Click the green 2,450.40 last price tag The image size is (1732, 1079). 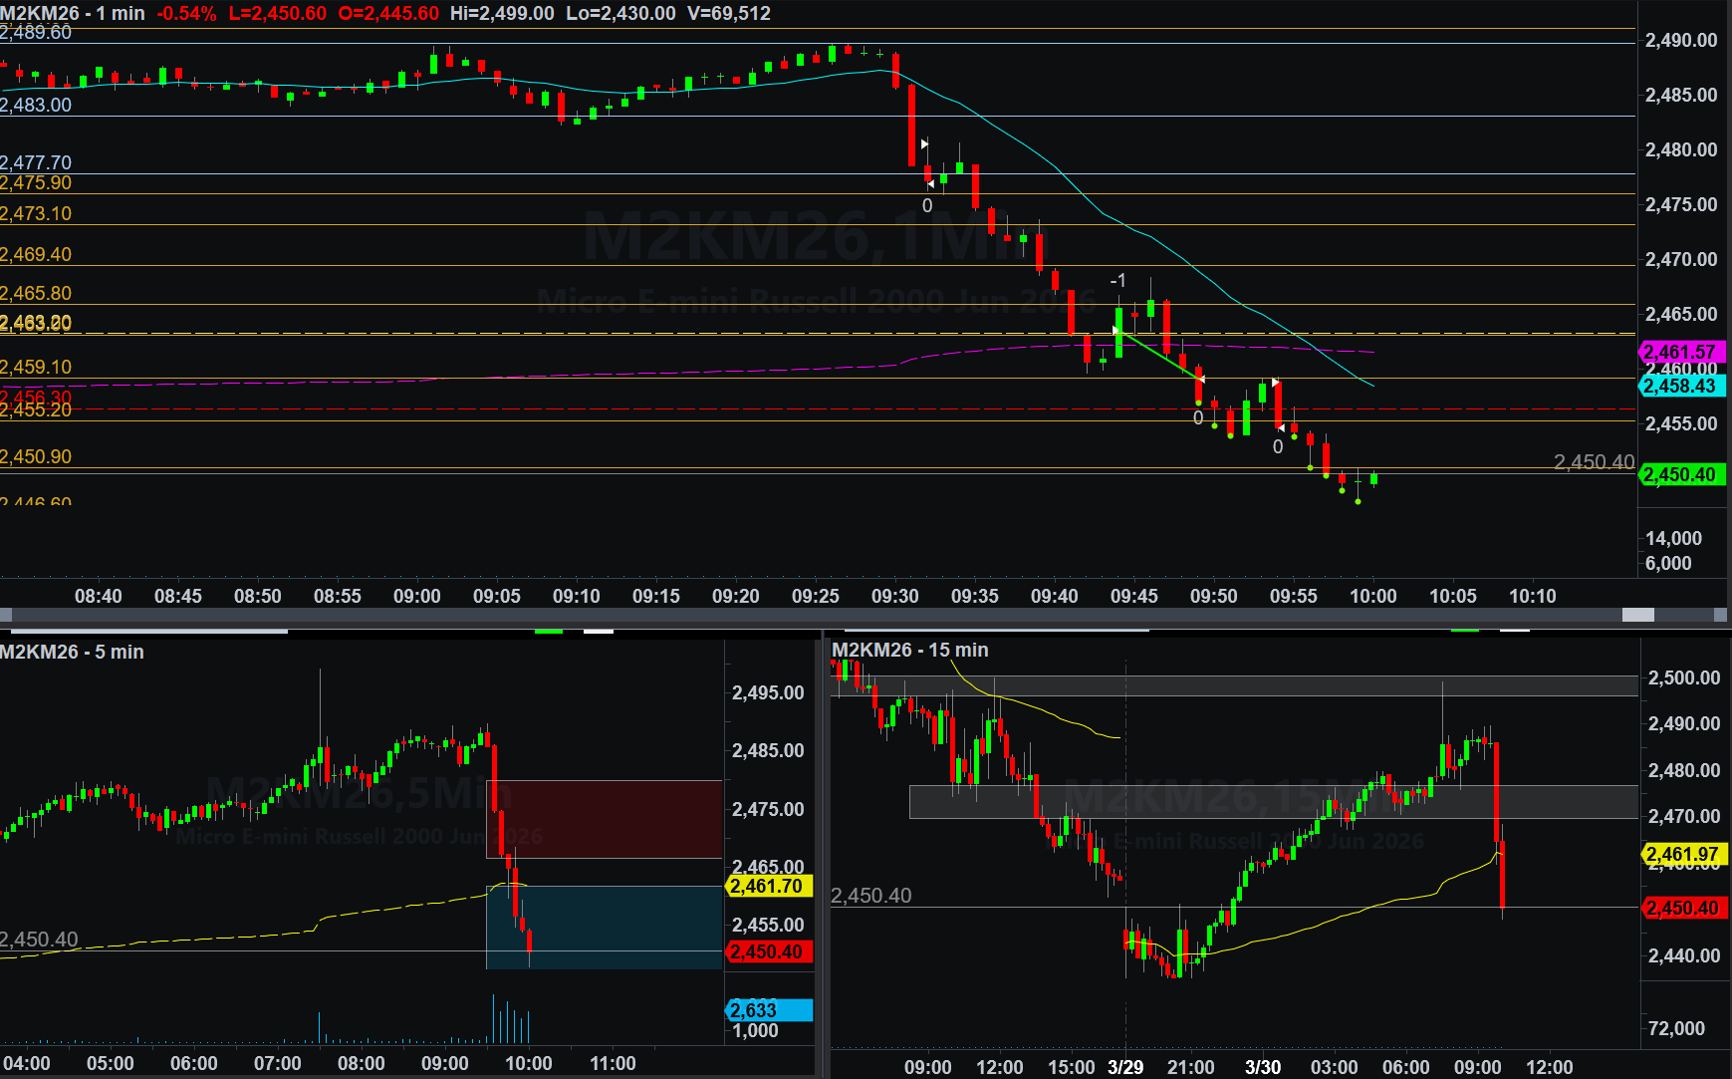pyautogui.click(x=1680, y=475)
